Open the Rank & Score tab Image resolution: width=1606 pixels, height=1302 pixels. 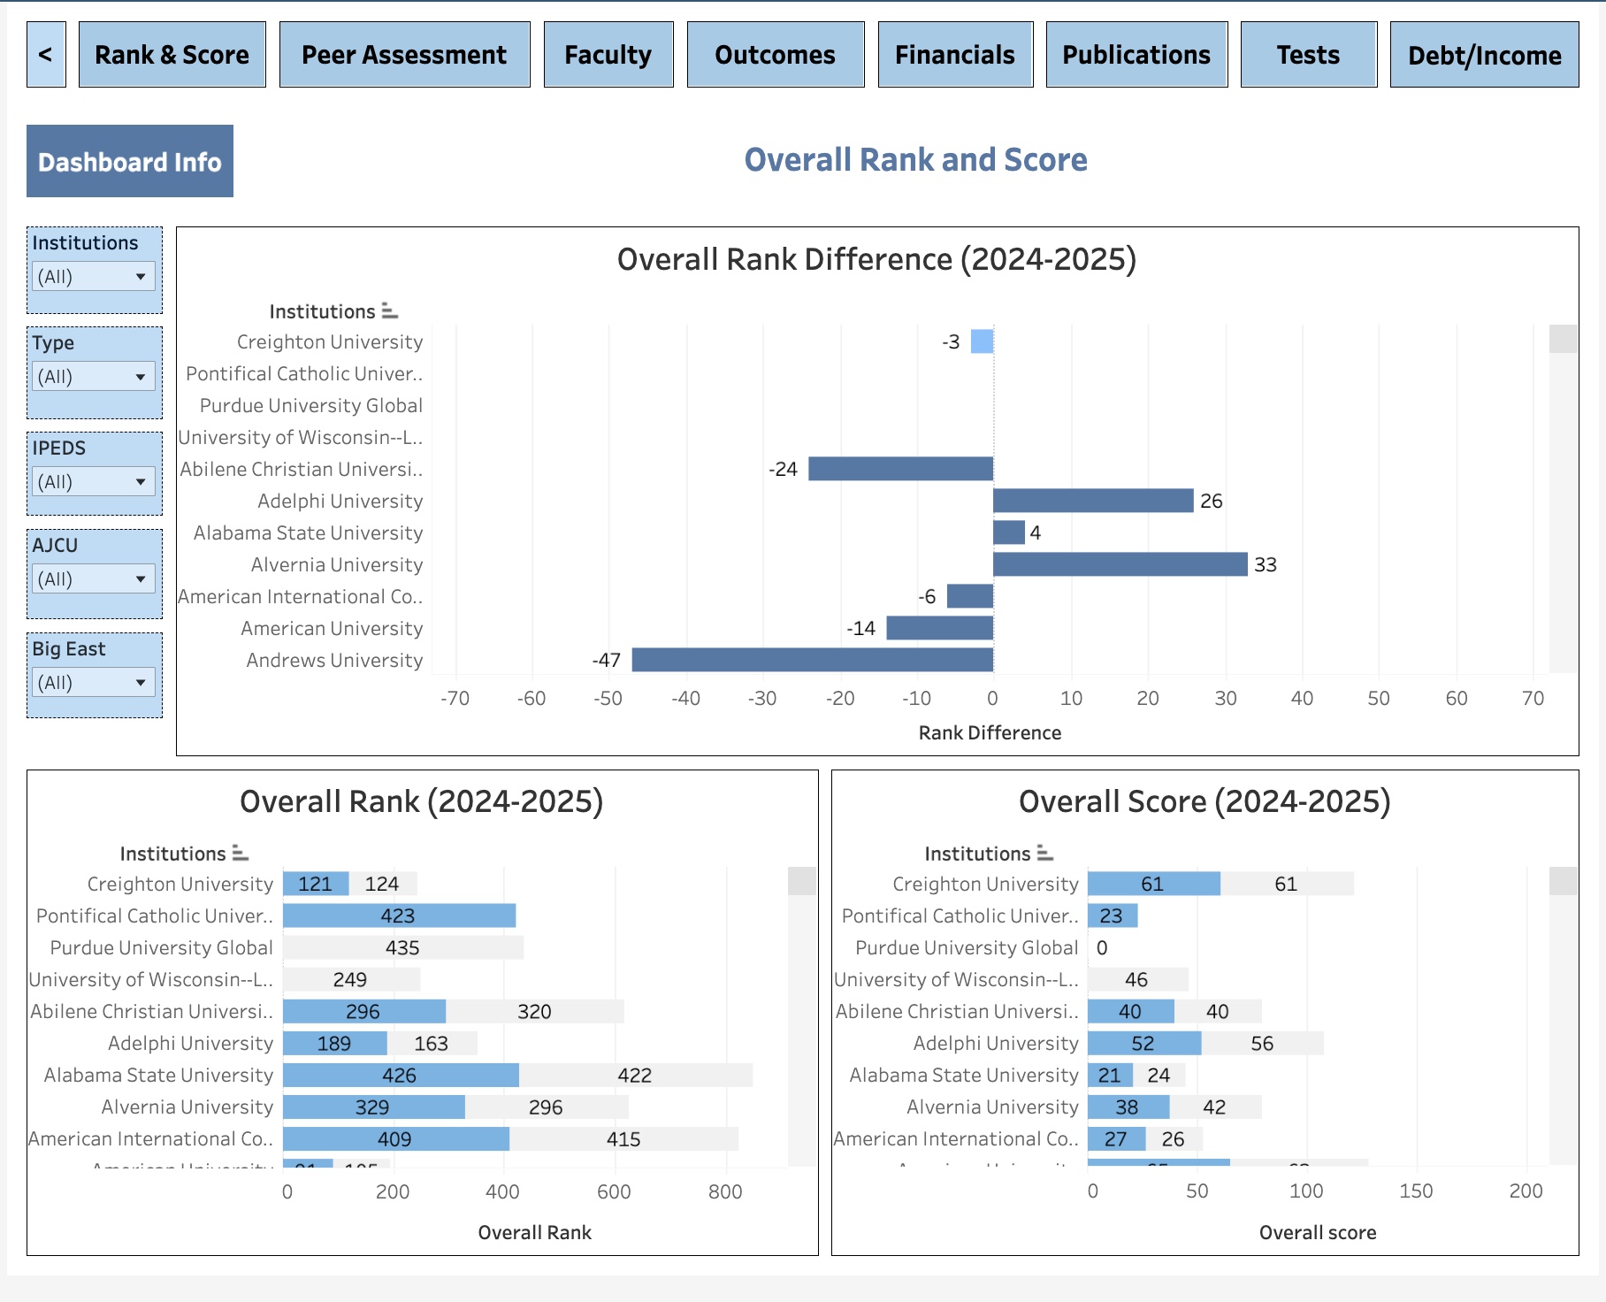(172, 55)
